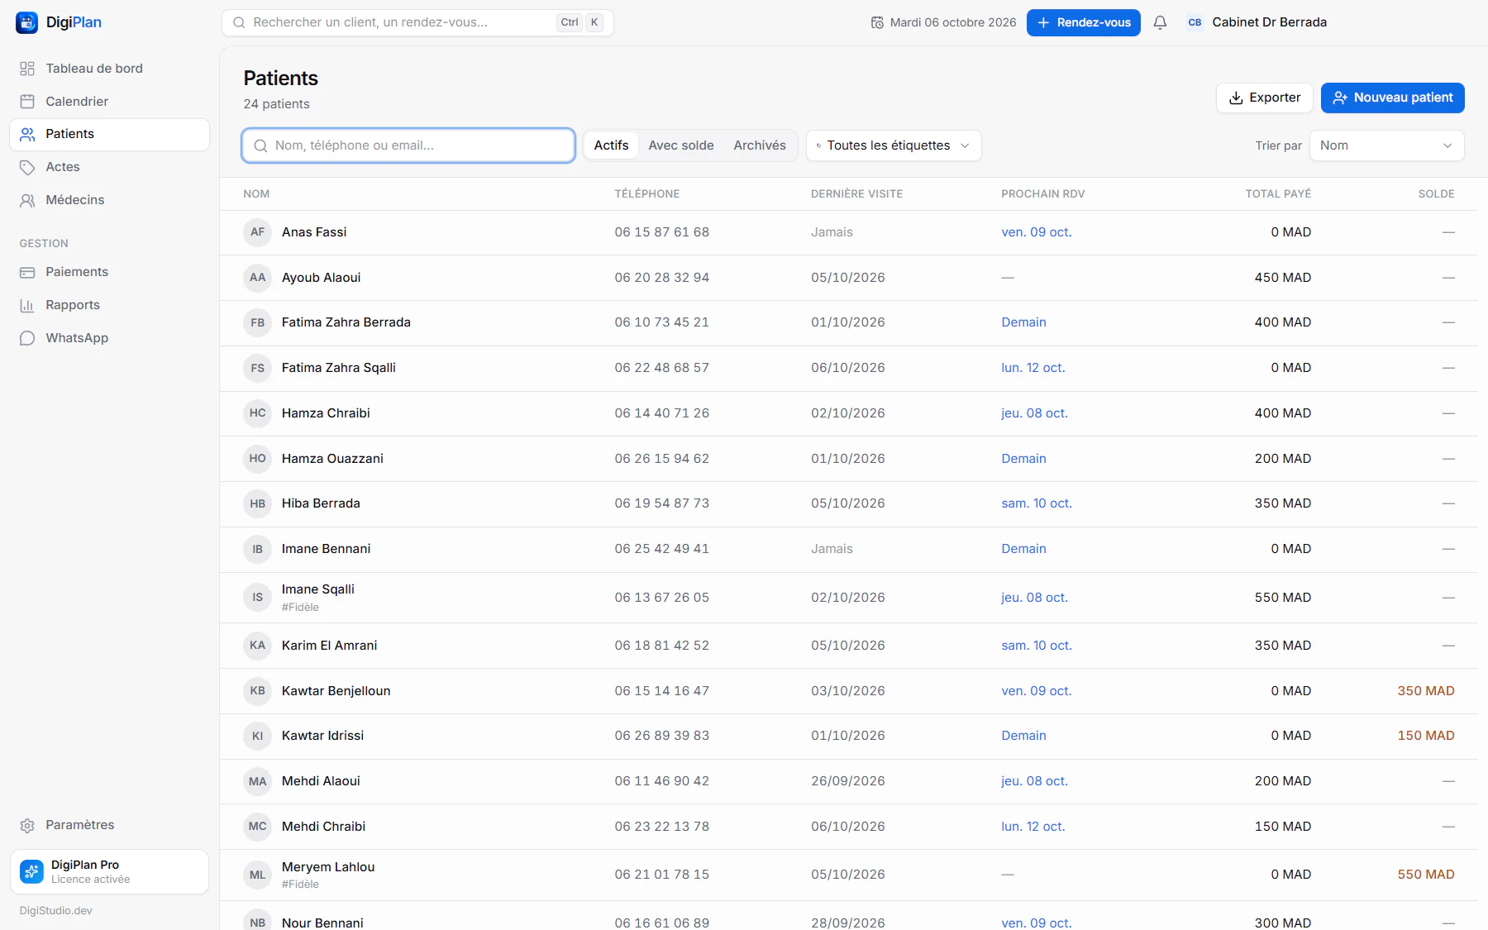
Task: Click the 350 MAD balance of Kawtar Benjelloun
Action: point(1425,691)
